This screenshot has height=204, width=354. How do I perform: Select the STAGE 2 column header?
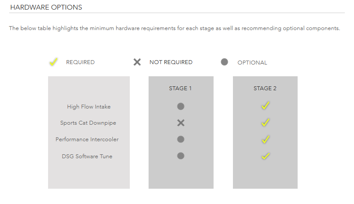(x=265, y=88)
